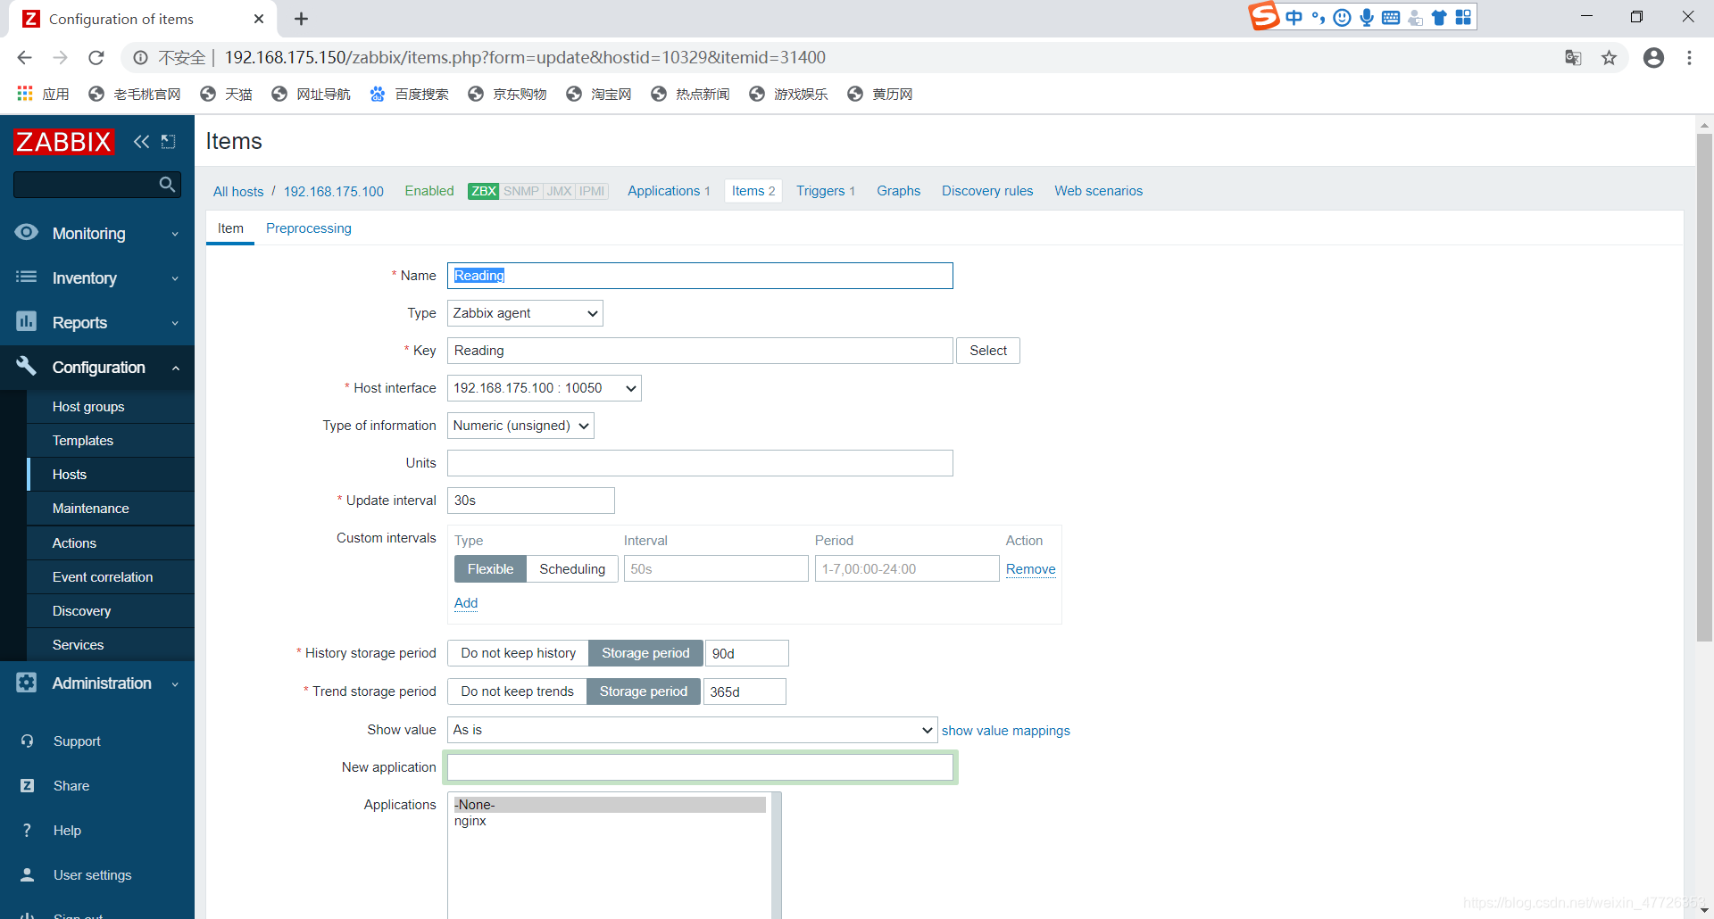Click the page vertical scrollbar
Image resolution: width=1714 pixels, height=919 pixels.
pos(1704,388)
